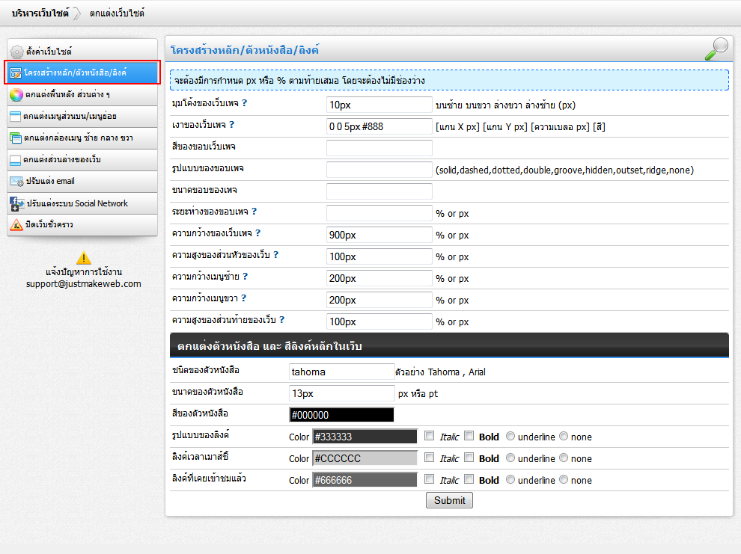Click the footer layout icon beside ตกแต่งส่วนล่างของเว็บ
This screenshot has width=741, height=554.
pyautogui.click(x=15, y=160)
